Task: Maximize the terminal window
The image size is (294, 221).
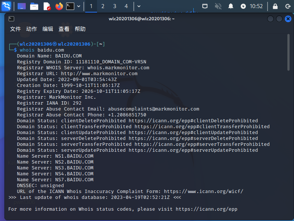Action: pos(279,19)
